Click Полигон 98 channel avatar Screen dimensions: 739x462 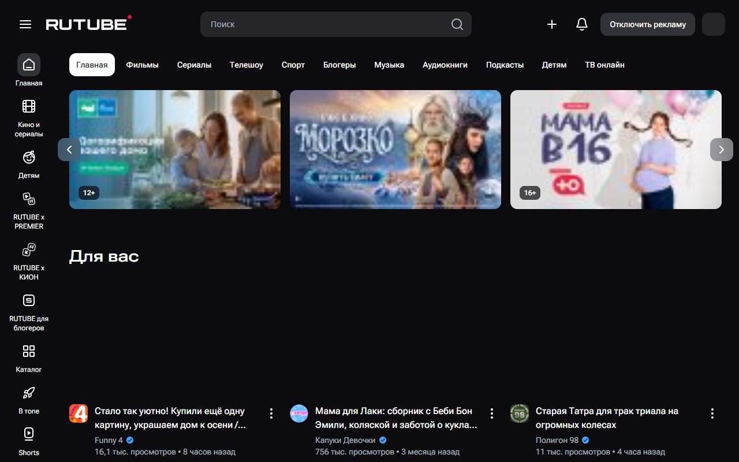(x=520, y=413)
